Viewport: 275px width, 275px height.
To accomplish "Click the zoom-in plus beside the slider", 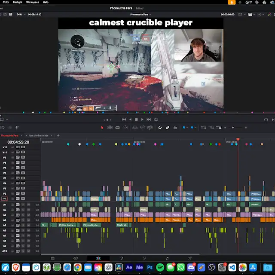I will [x=246, y=128].
